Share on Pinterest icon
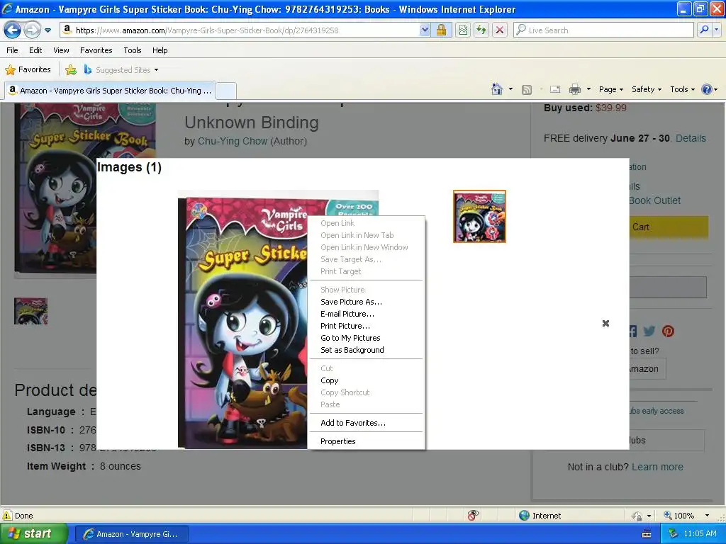Image resolution: width=726 pixels, height=544 pixels. (668, 331)
